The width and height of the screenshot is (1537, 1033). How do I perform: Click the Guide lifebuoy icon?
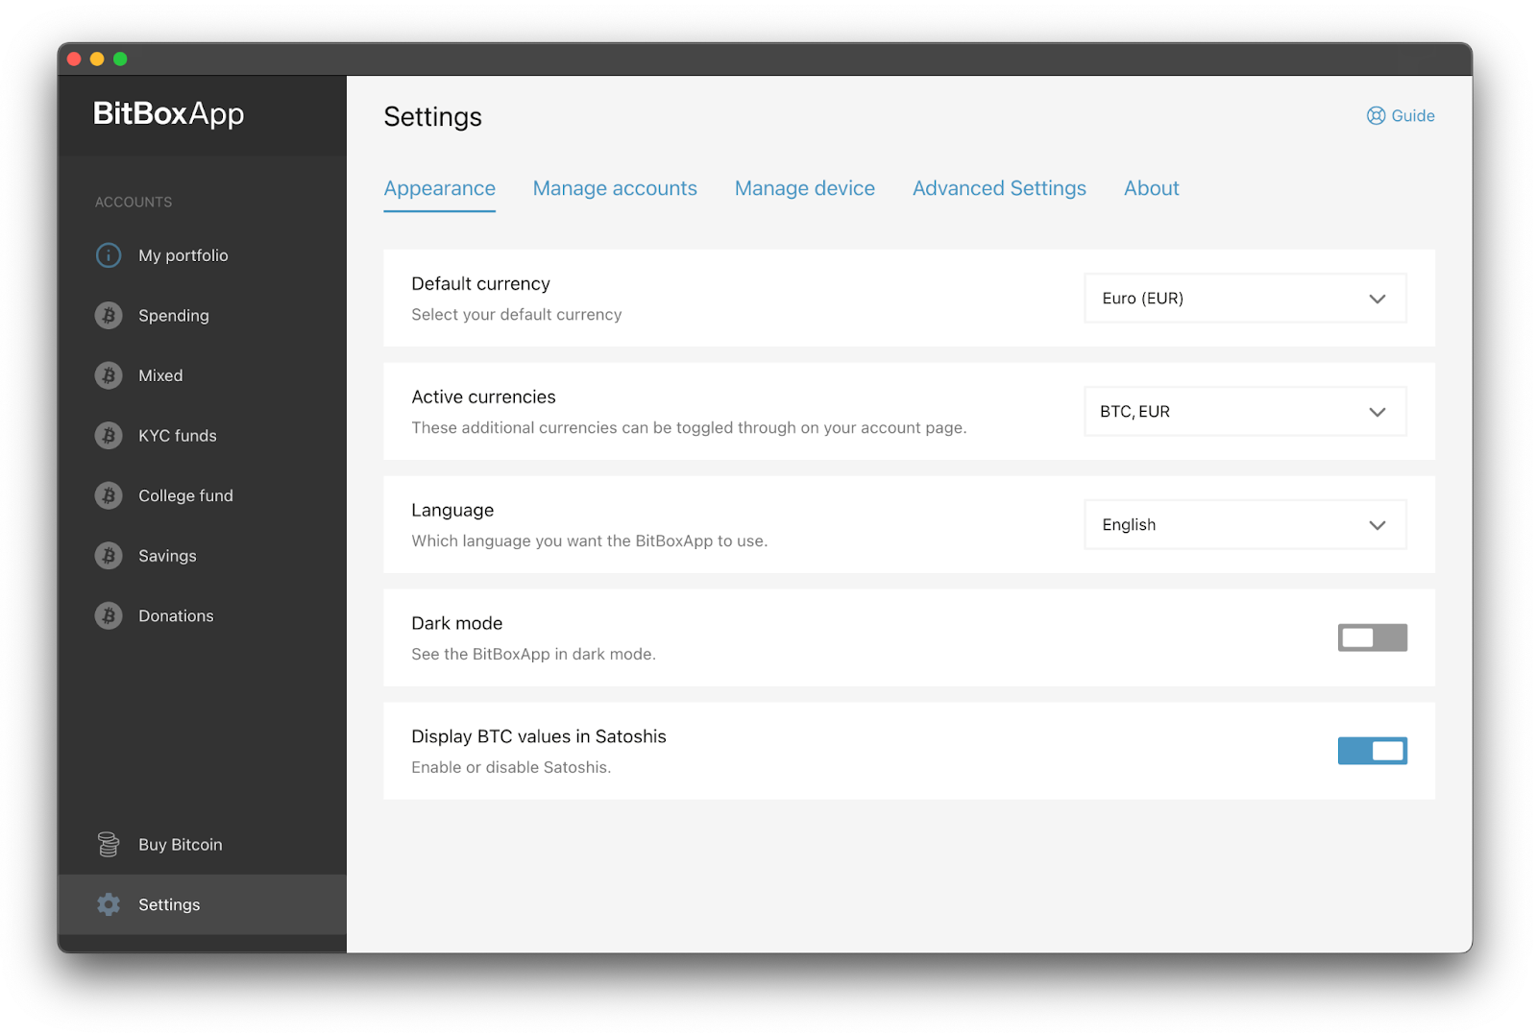(x=1377, y=116)
